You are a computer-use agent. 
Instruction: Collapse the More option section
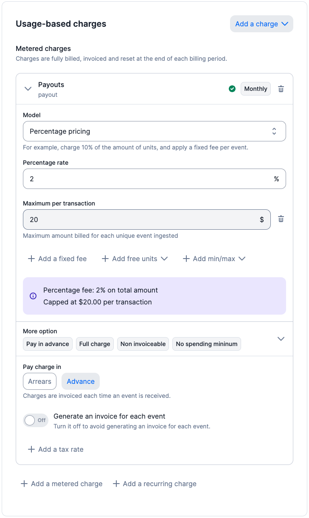tap(281, 338)
